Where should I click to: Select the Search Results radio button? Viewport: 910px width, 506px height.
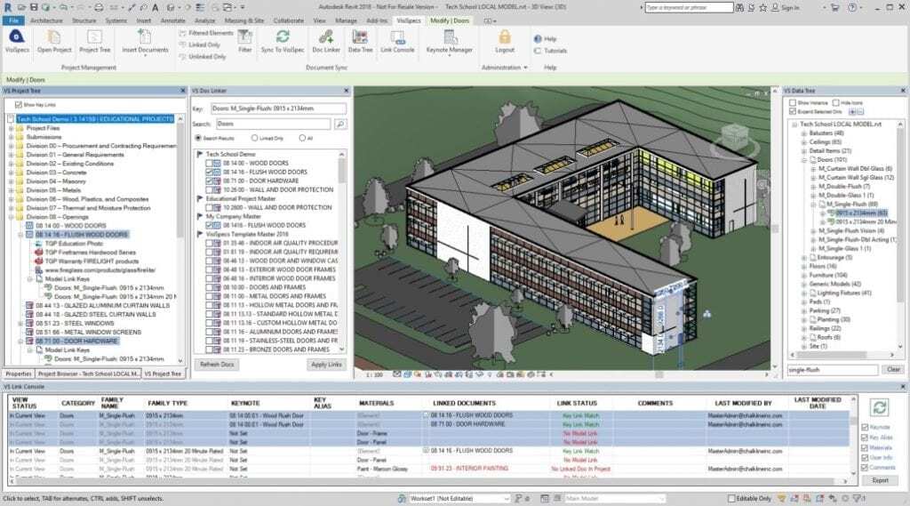point(198,138)
